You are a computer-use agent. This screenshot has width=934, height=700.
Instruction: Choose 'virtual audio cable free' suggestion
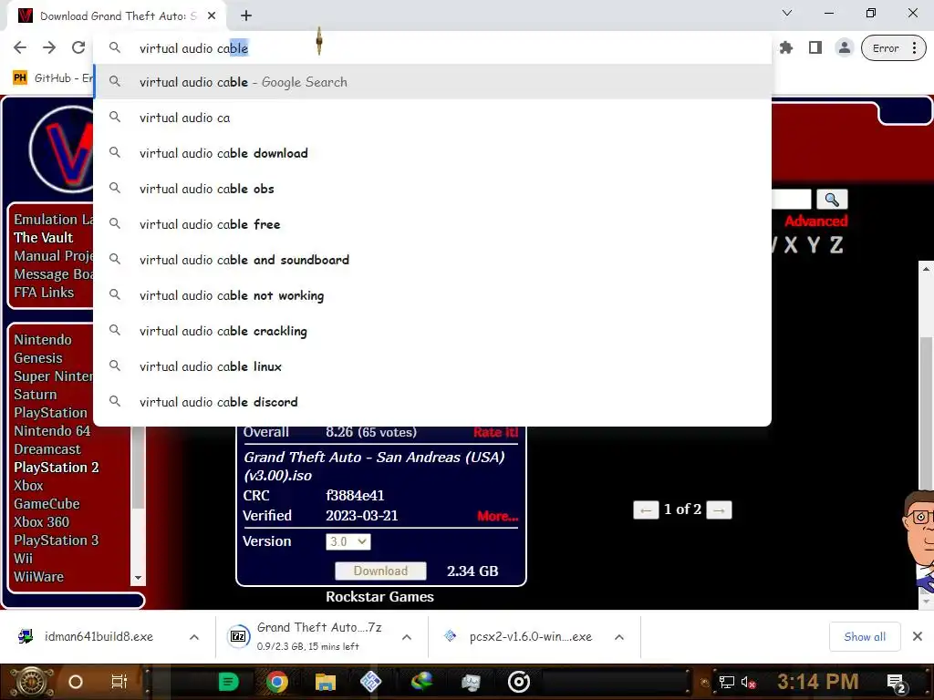pos(433,224)
